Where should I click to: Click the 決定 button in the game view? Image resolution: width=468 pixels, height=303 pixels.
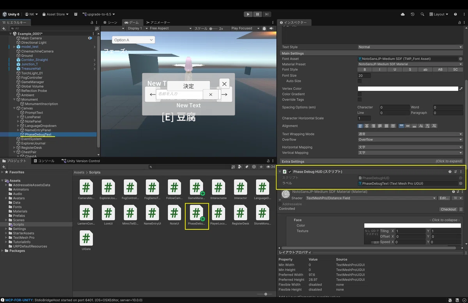pos(189,86)
